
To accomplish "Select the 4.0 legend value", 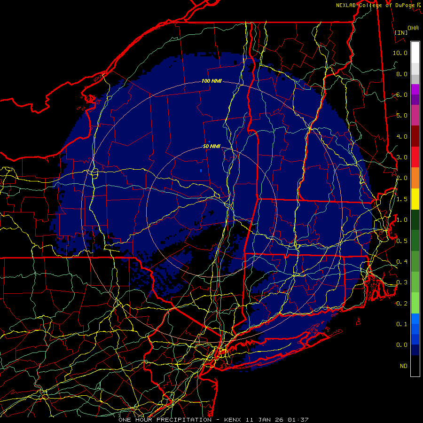I will [x=402, y=136].
